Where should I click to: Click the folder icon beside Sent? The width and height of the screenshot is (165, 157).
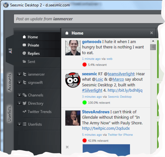pyautogui.click(x=24, y=61)
